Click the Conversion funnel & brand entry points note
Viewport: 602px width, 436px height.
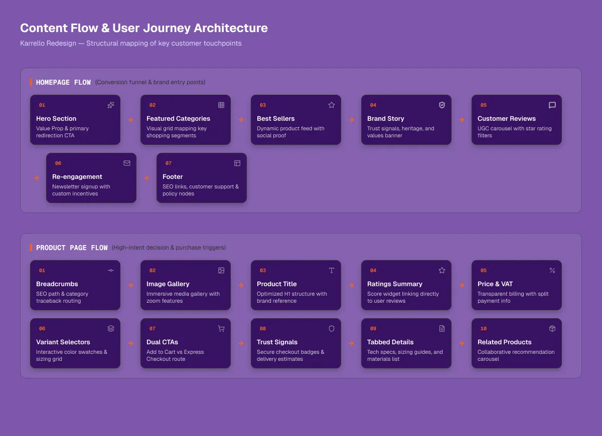tap(150, 82)
